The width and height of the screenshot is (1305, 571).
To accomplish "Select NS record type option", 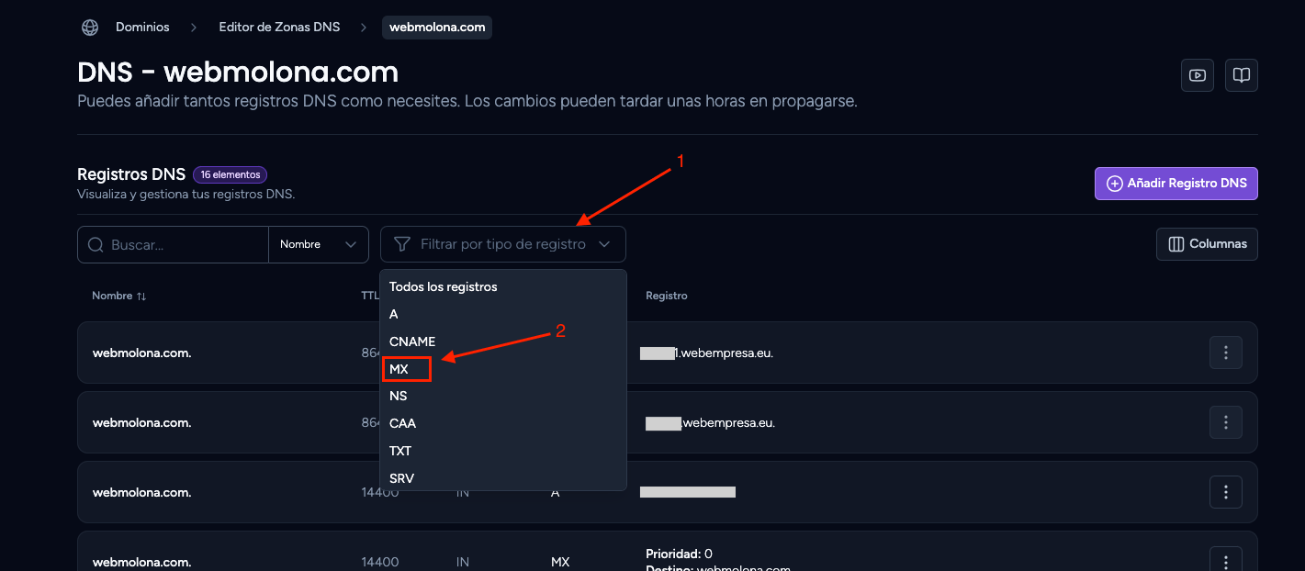I will (x=503, y=396).
